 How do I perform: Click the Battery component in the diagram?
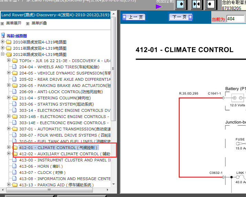pos(238,98)
